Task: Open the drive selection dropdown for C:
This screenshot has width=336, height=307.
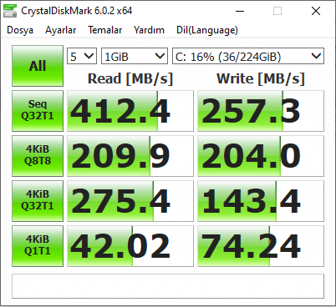Action: tap(248, 56)
